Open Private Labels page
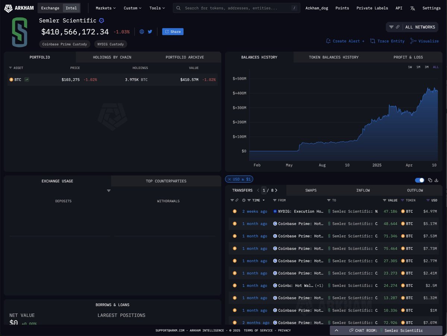Screen dimensions: 447x336 point(372,8)
